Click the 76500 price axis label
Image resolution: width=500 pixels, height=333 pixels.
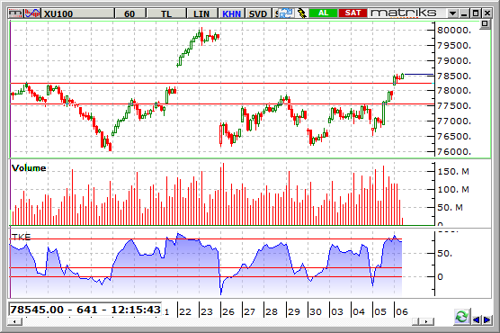pyautogui.click(x=454, y=137)
